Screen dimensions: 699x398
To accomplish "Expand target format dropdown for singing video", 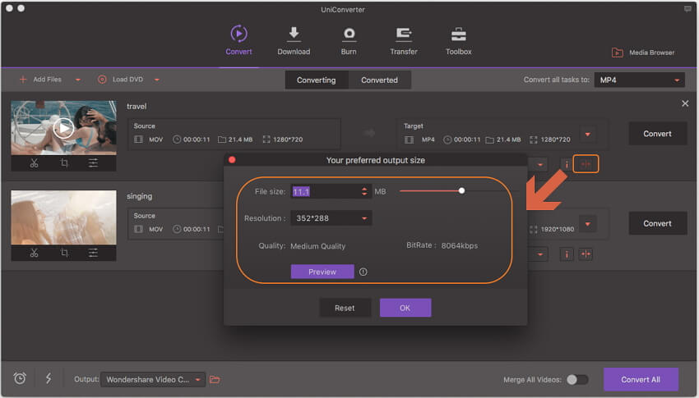I will (587, 224).
